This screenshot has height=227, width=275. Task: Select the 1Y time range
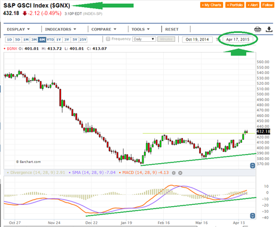point(59,39)
